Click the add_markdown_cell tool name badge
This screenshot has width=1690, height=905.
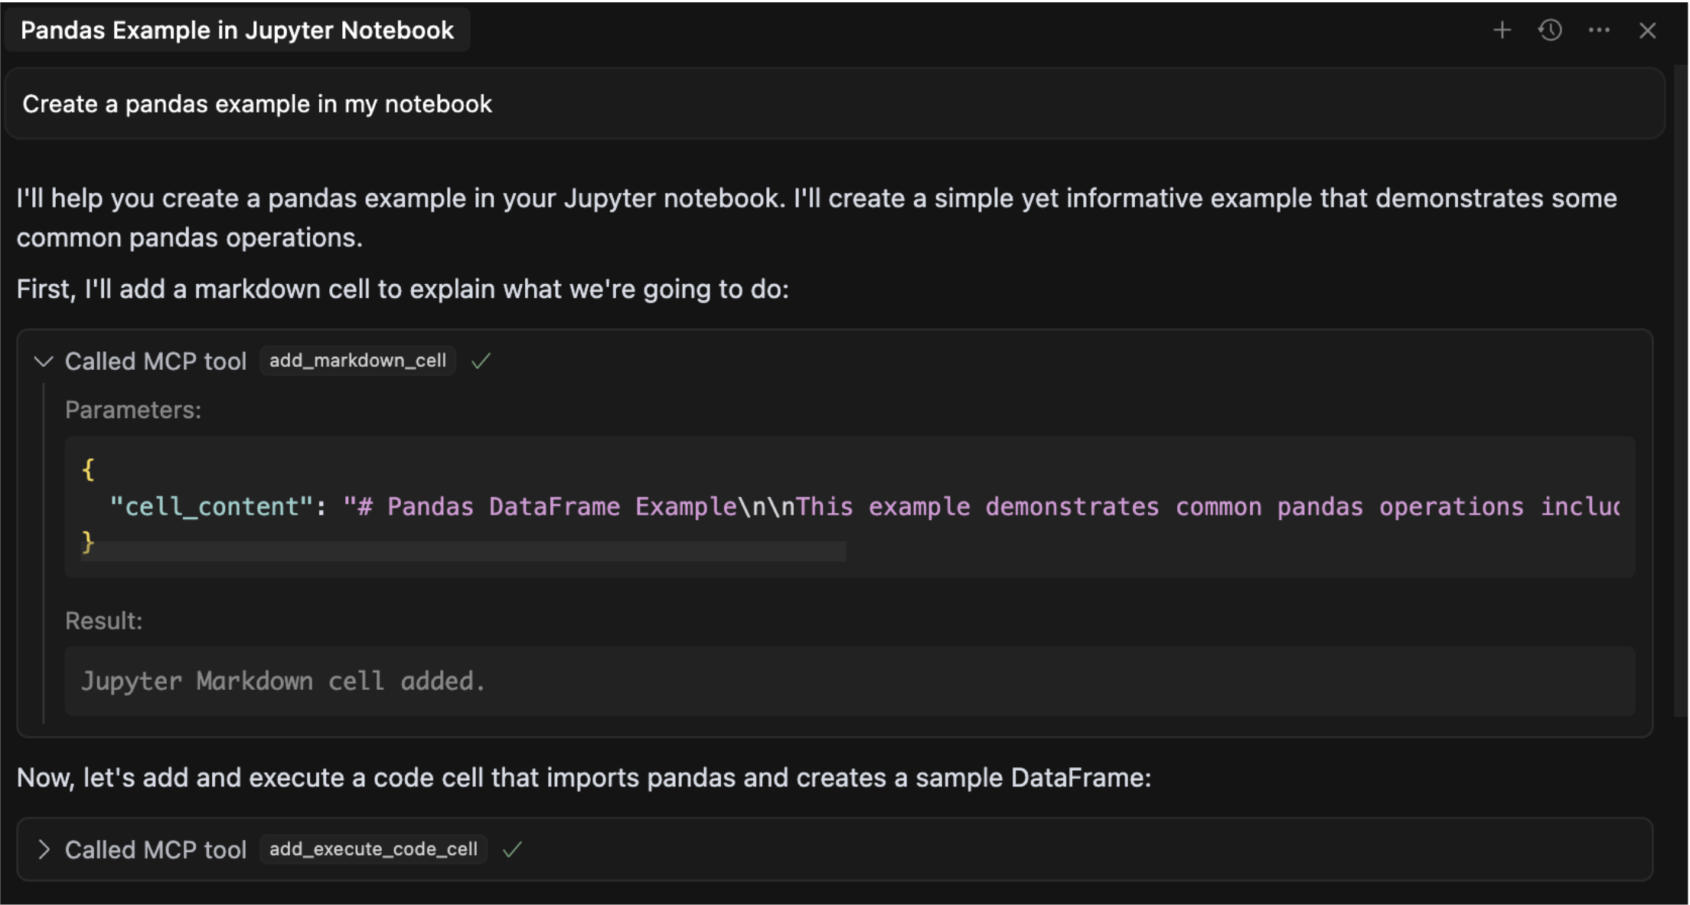[x=357, y=361]
